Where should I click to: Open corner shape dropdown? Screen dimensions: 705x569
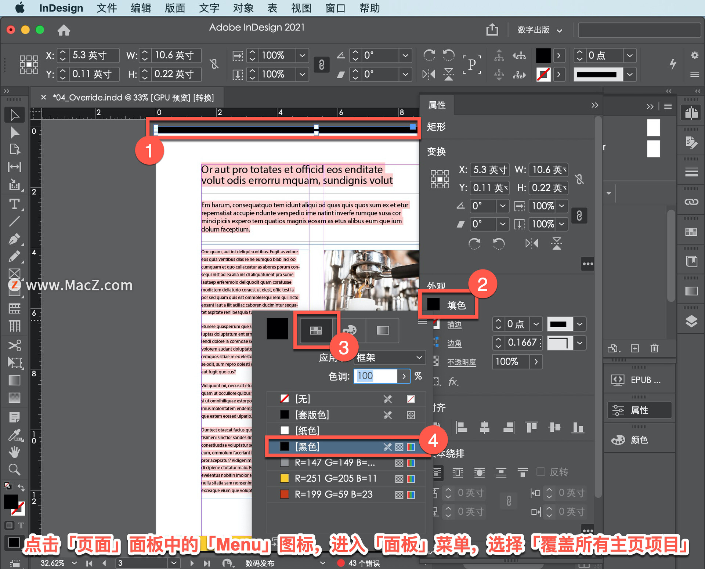click(x=579, y=343)
